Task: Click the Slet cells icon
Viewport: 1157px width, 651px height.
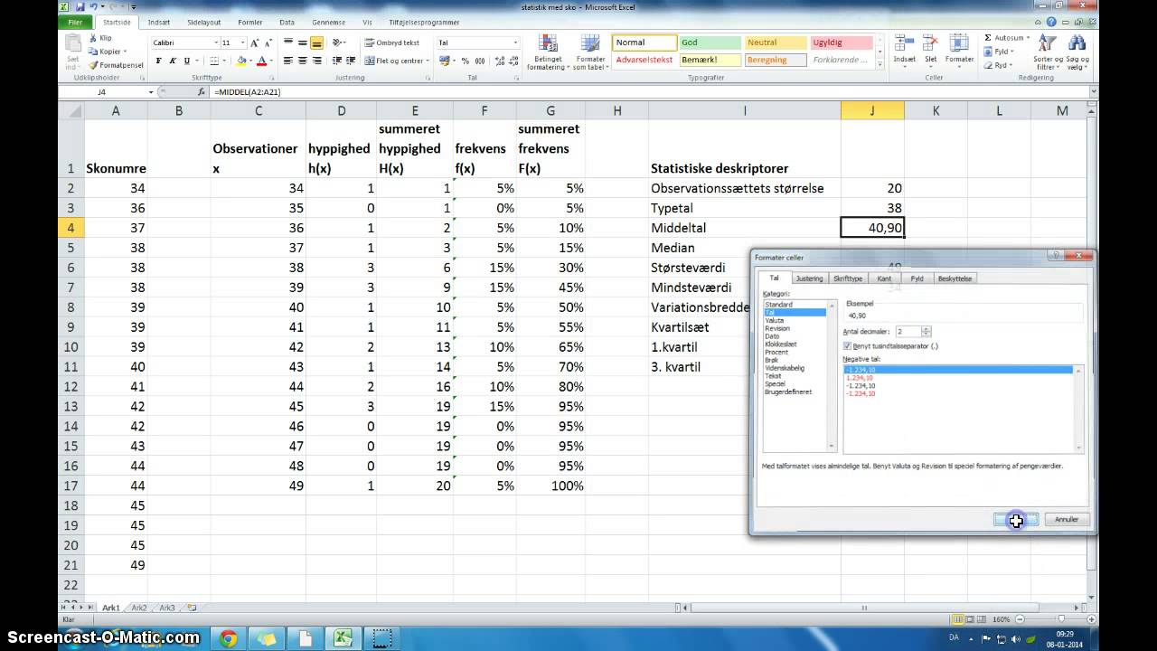Action: coord(931,50)
